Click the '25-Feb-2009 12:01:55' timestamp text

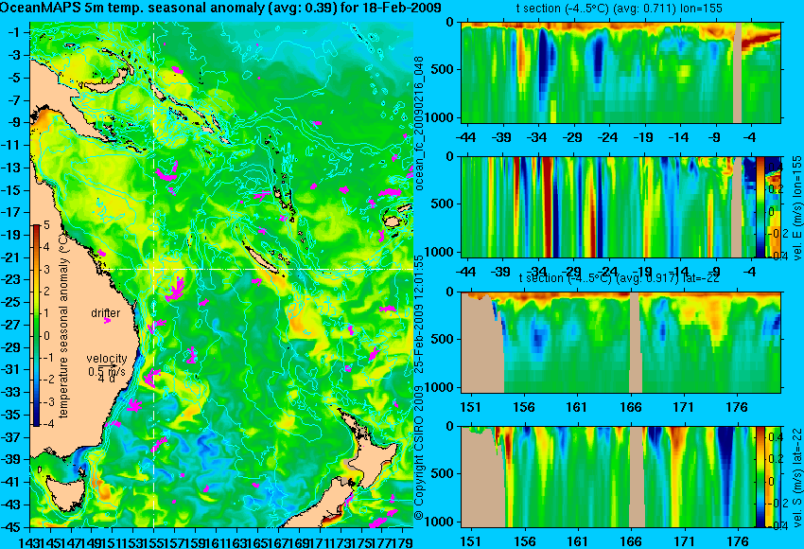[x=419, y=314]
